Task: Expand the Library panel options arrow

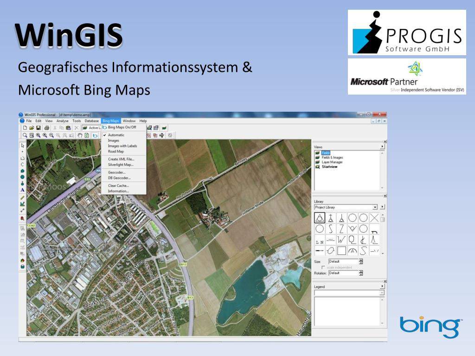Action: point(382,207)
